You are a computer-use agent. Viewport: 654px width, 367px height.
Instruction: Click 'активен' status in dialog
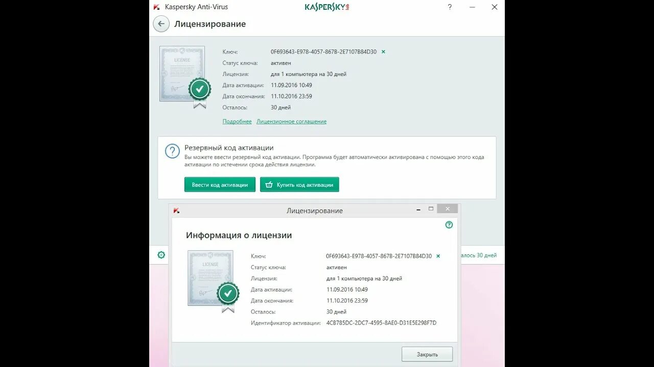coord(337,267)
